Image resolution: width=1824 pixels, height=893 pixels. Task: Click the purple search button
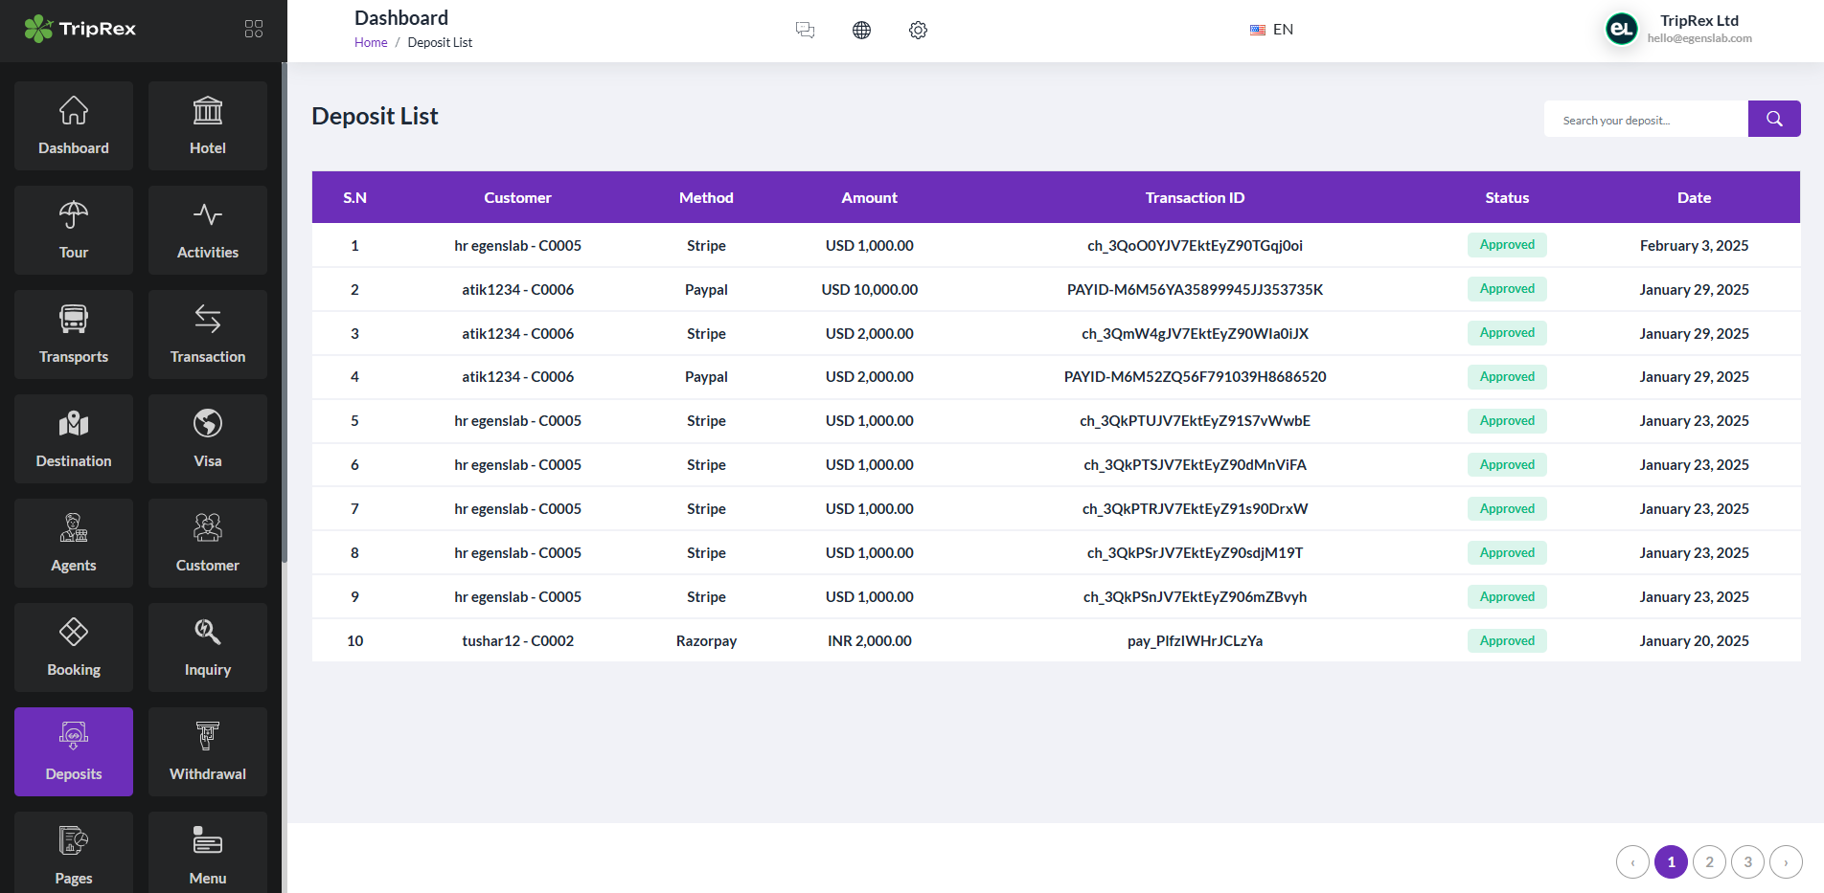tap(1774, 119)
